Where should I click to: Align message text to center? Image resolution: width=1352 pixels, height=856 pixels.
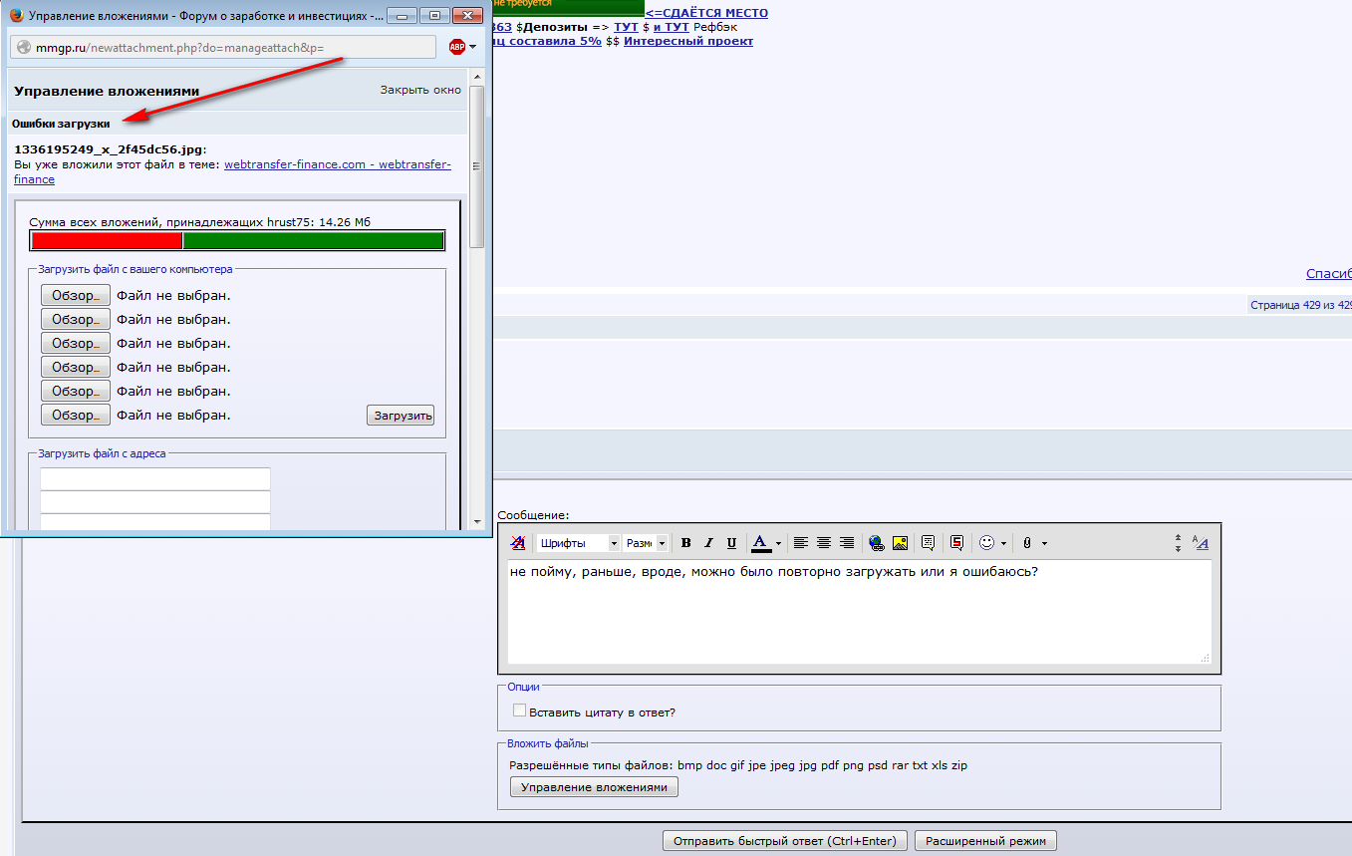[x=824, y=543]
